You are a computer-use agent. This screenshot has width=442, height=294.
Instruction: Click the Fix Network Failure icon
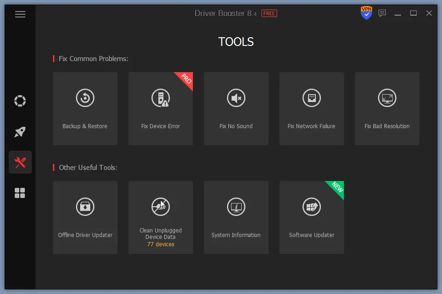coord(312,98)
